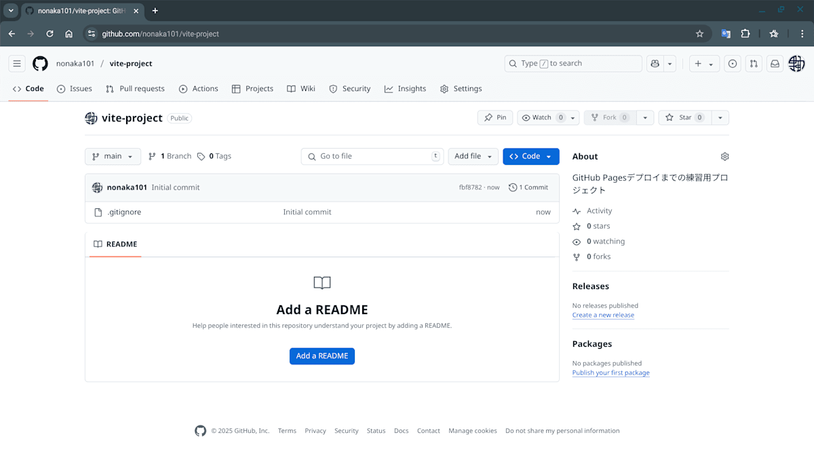
Task: Click the Initial commit message beside .gitignore
Action: click(307, 212)
